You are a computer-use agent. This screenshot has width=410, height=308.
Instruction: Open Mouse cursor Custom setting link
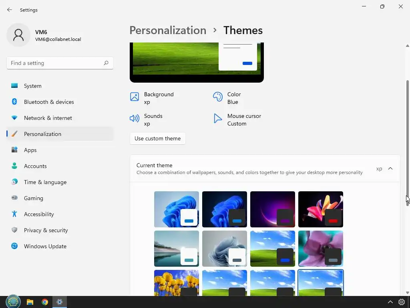click(237, 120)
